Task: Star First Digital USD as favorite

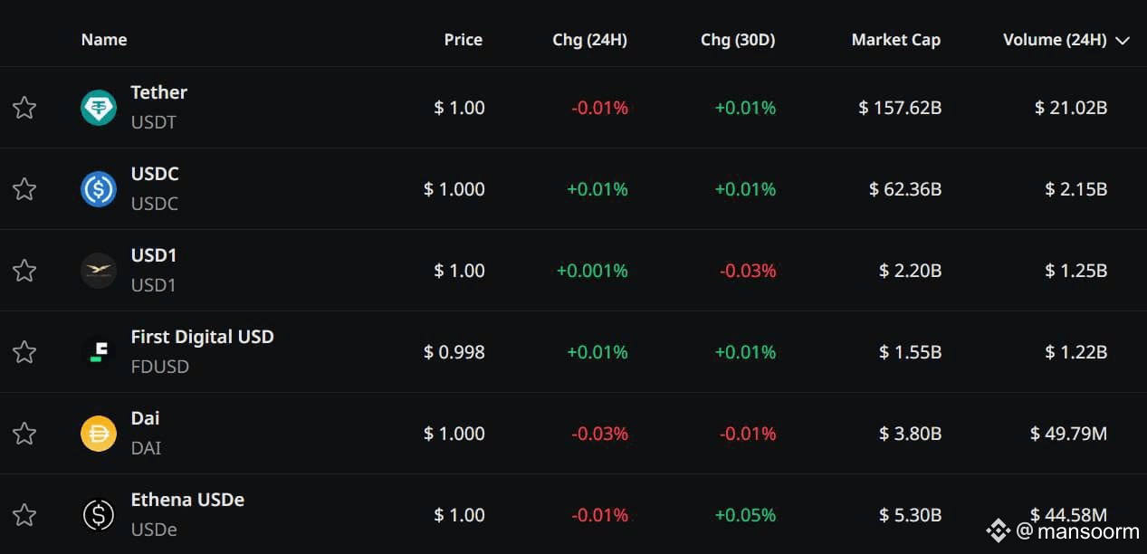Action: pyautogui.click(x=24, y=352)
